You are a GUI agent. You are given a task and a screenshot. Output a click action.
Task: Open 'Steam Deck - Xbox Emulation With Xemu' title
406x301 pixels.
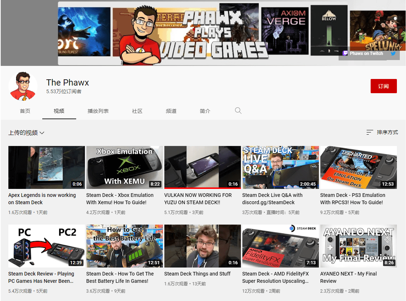120,199
